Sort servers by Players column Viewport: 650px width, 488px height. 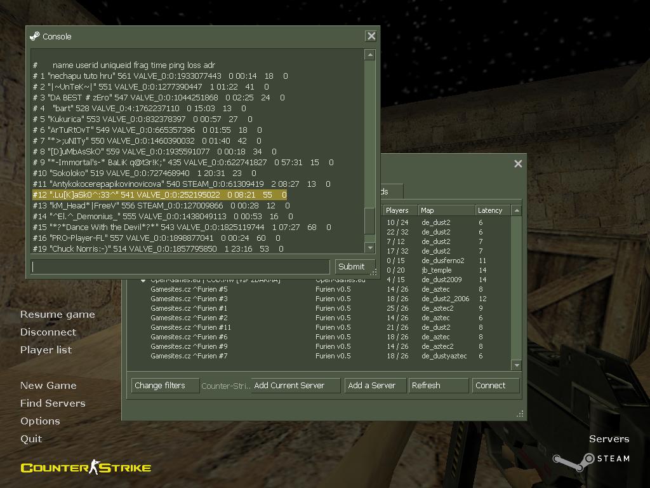click(399, 210)
